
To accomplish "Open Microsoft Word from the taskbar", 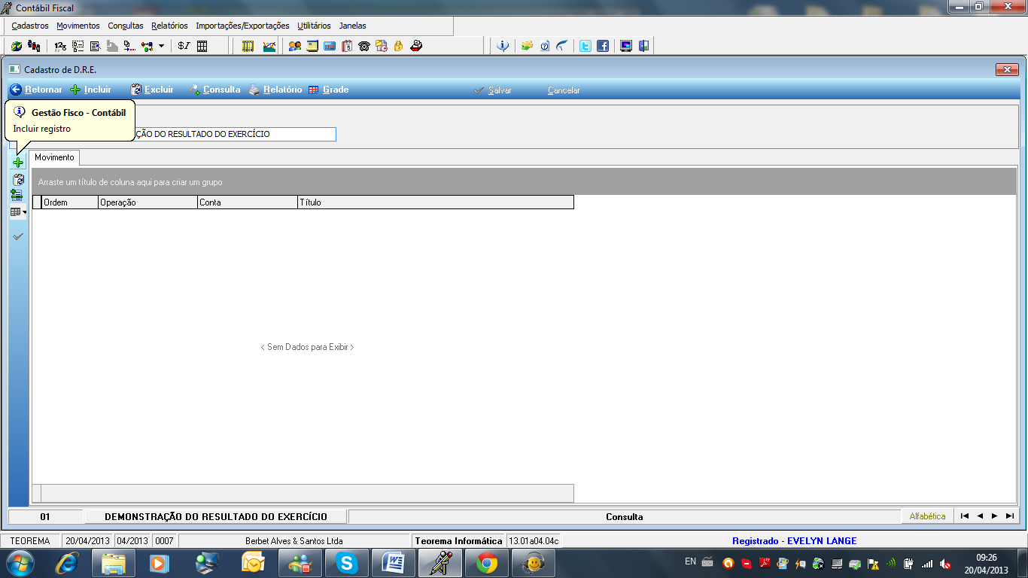I will click(x=393, y=562).
